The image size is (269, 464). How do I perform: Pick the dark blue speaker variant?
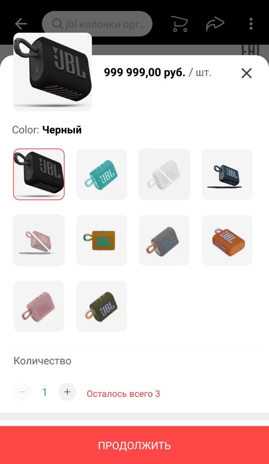coord(227,174)
